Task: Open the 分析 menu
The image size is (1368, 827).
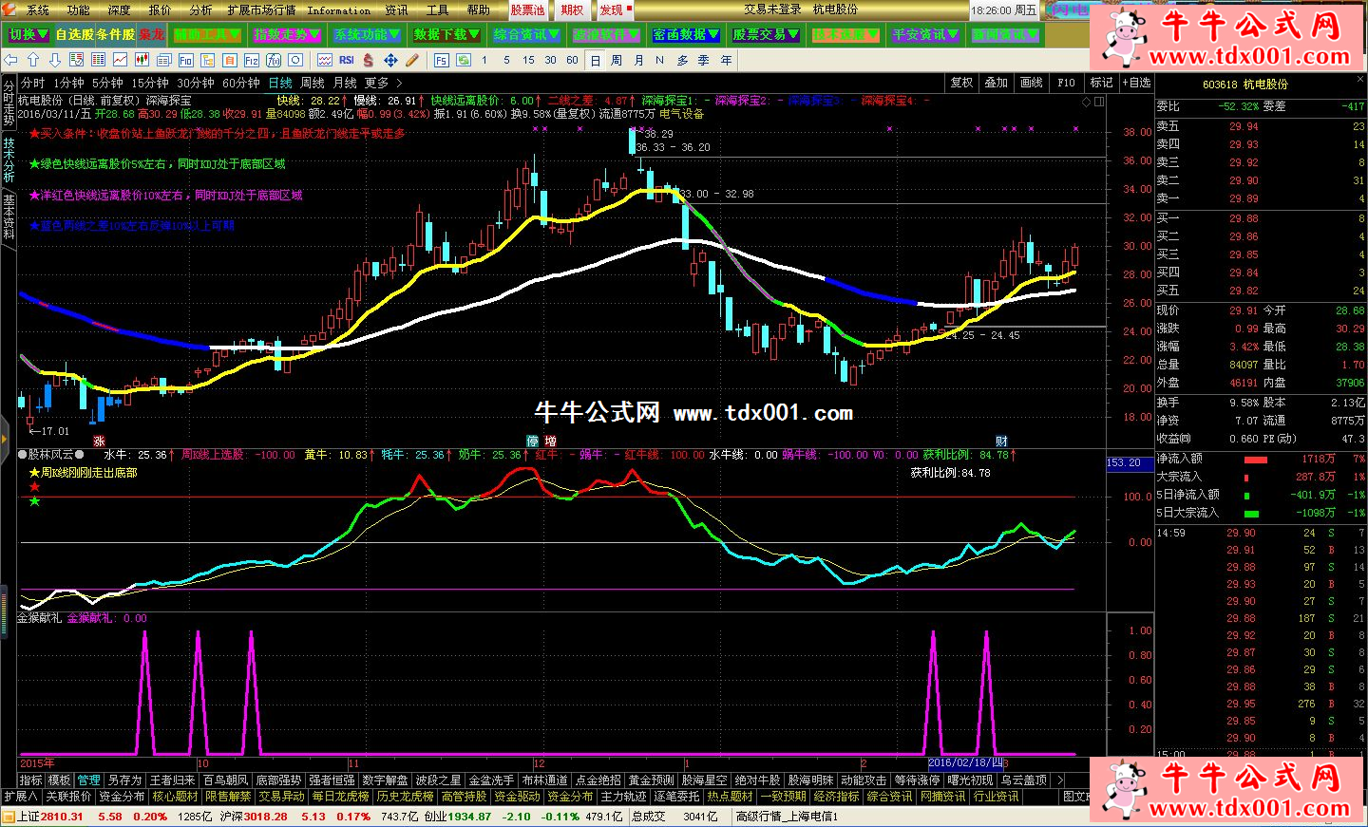Action: click(200, 9)
